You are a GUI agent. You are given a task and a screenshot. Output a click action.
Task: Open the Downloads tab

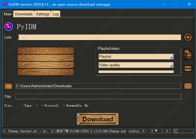click(24, 14)
